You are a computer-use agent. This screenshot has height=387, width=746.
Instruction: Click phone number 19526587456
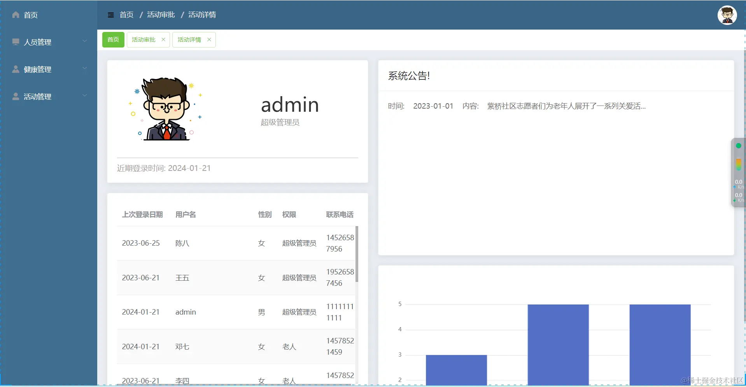pyautogui.click(x=340, y=278)
